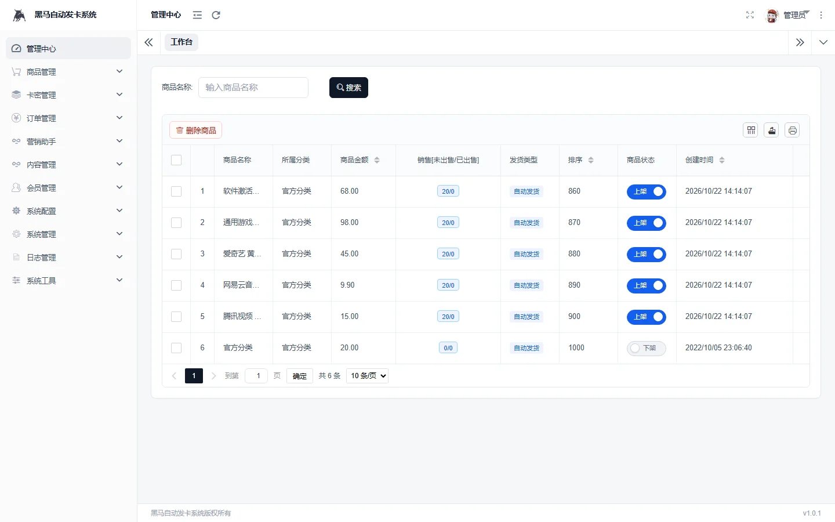The height and width of the screenshot is (522, 835).
Task: Go to next page arrow in pagination
Action: pyautogui.click(x=213, y=376)
